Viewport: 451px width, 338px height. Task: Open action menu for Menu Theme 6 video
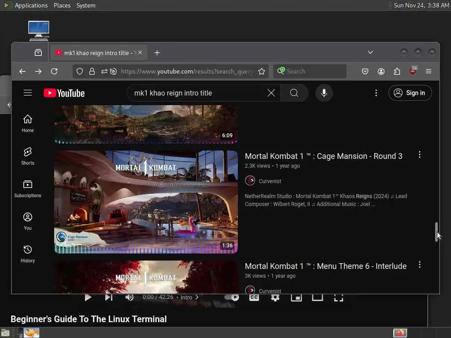tap(420, 265)
